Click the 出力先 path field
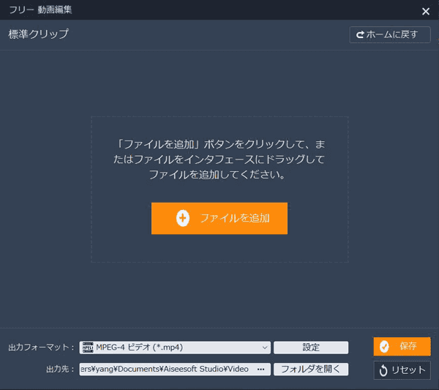 (175, 370)
